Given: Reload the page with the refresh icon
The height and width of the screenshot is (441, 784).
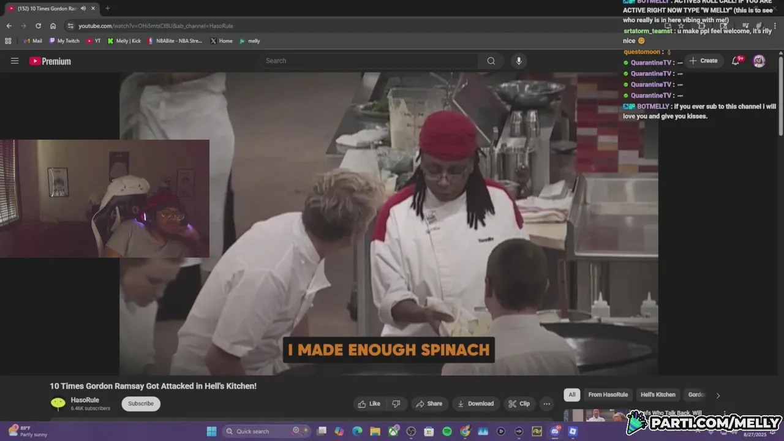Looking at the screenshot, I should (38, 26).
